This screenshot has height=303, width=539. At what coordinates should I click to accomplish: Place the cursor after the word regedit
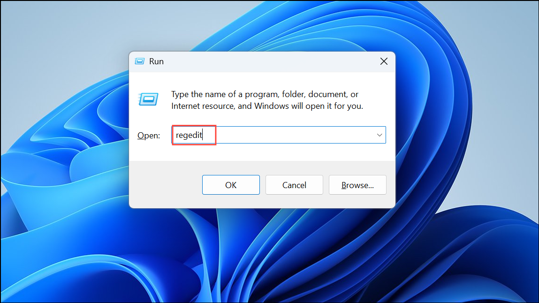pos(204,135)
